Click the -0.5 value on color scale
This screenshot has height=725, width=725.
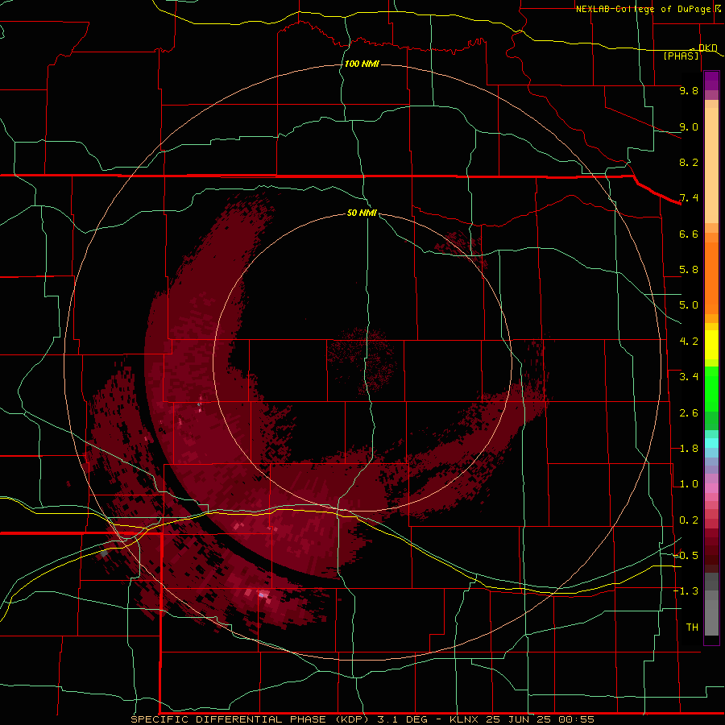click(686, 556)
